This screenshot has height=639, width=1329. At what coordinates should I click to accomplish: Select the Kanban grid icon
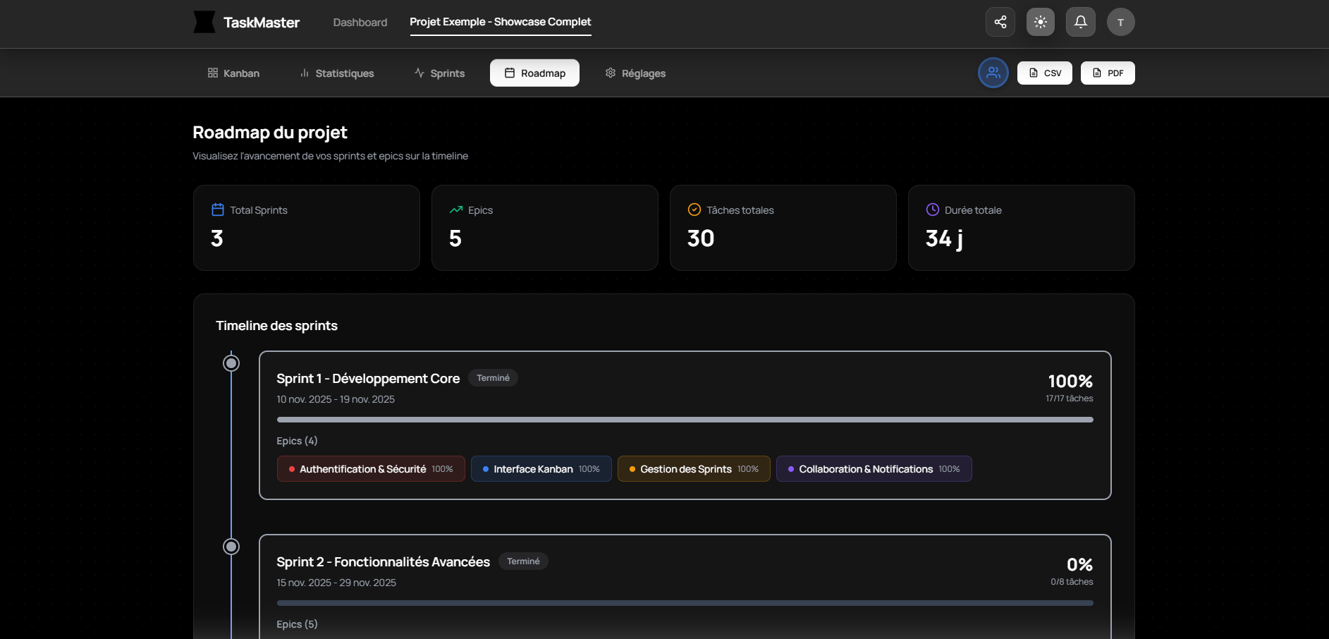pos(212,73)
